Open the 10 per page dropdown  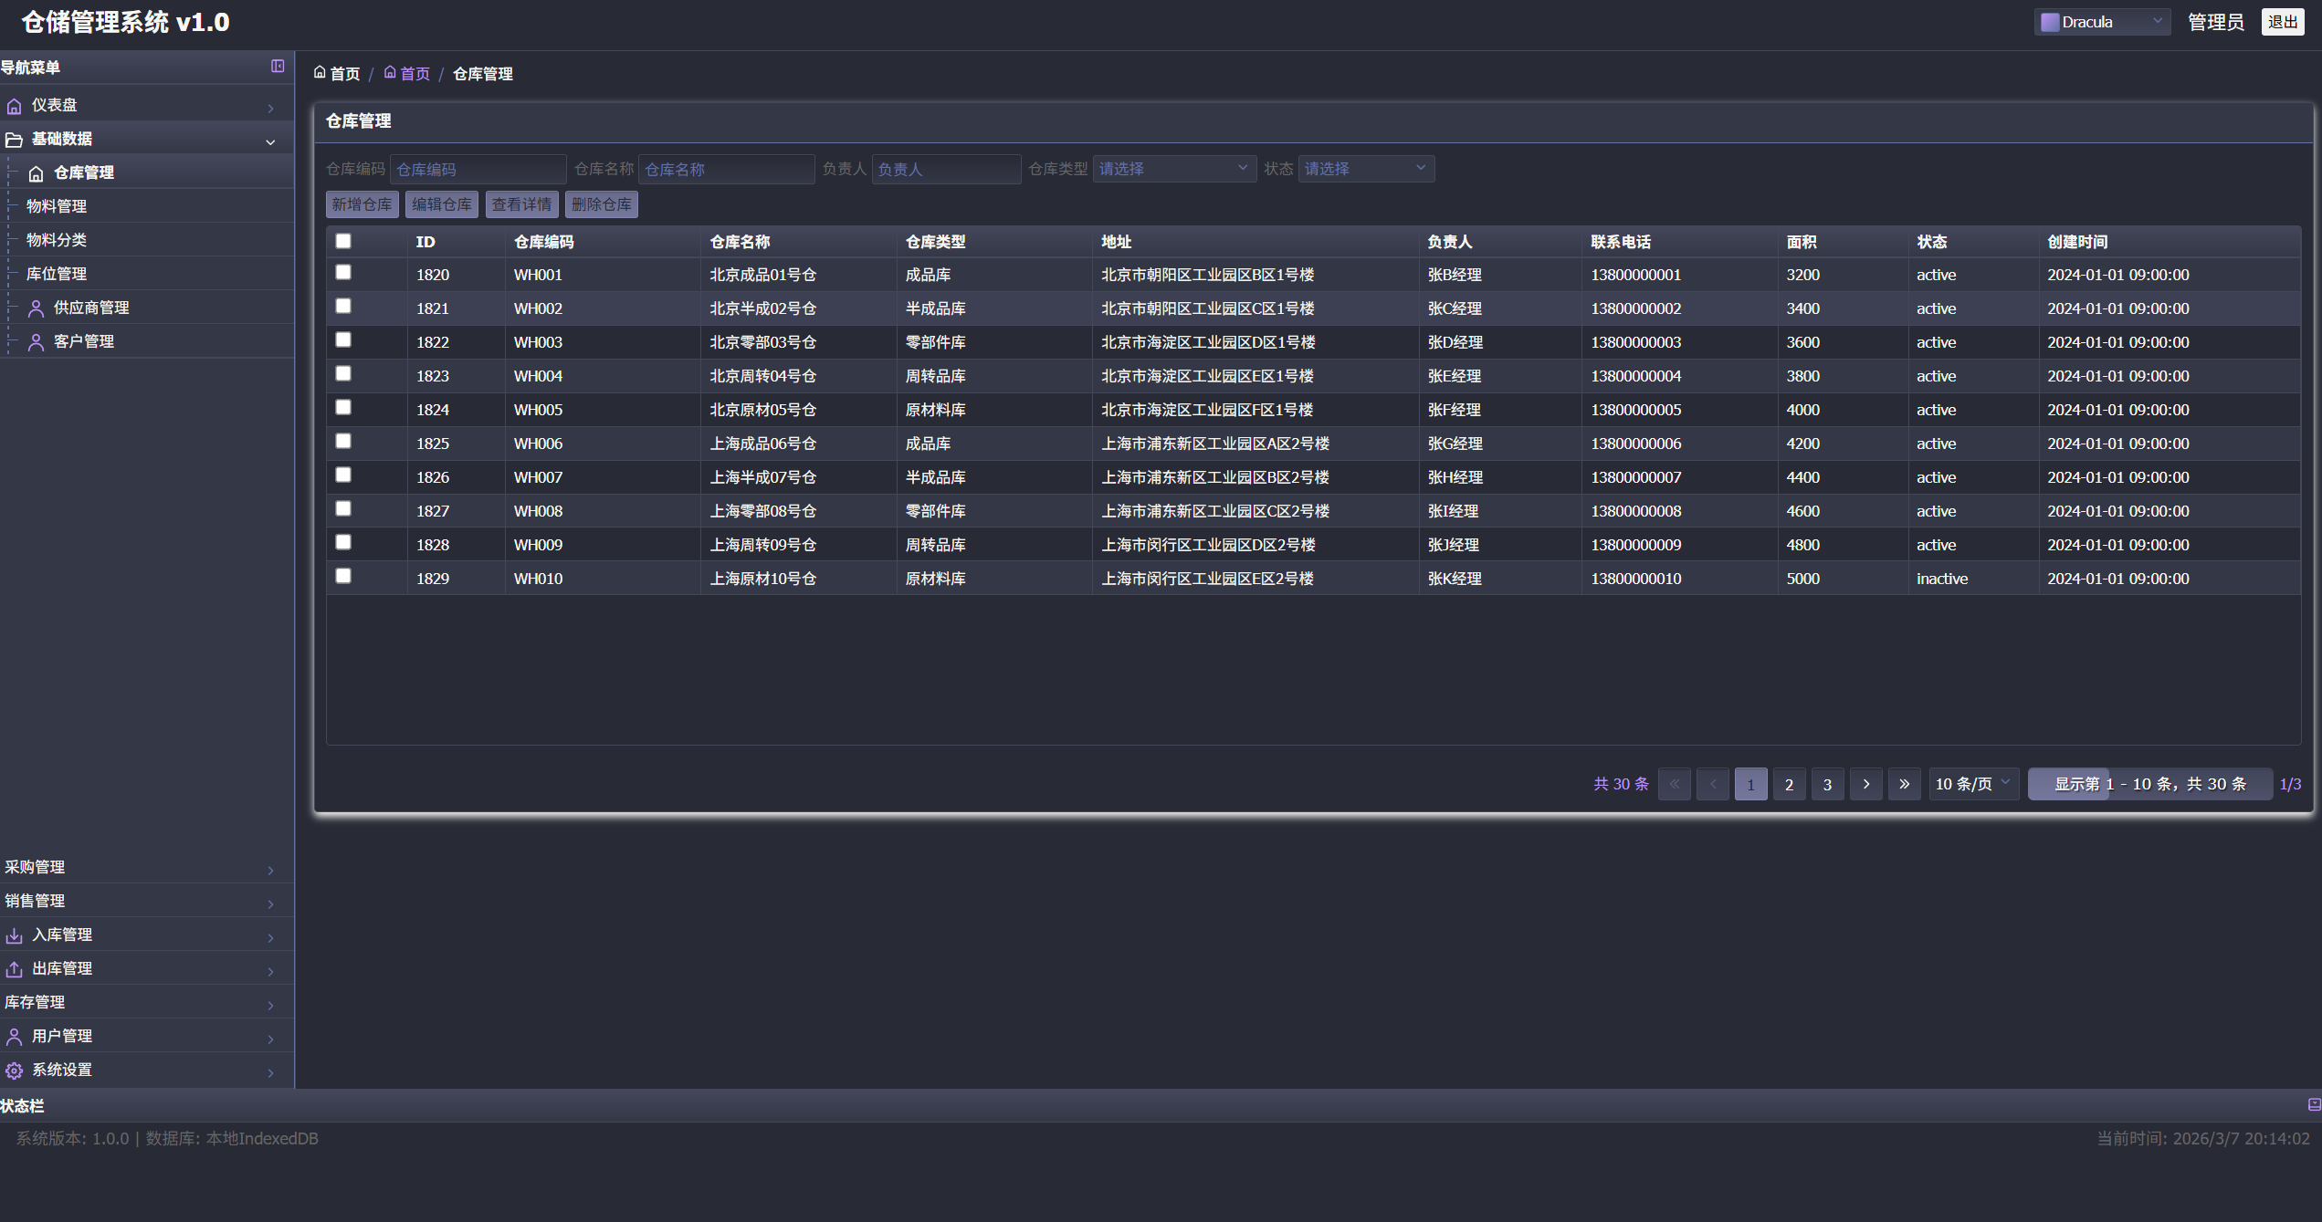[1971, 784]
